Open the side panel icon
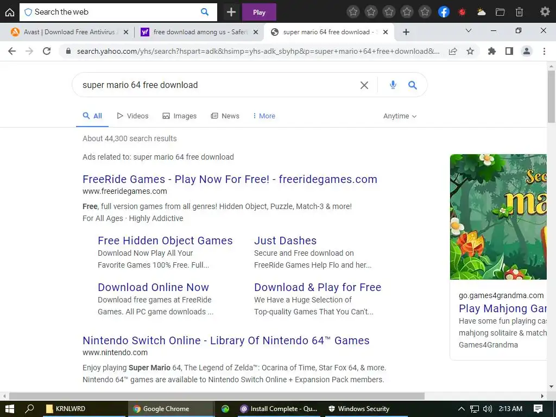556x417 pixels. (509, 51)
